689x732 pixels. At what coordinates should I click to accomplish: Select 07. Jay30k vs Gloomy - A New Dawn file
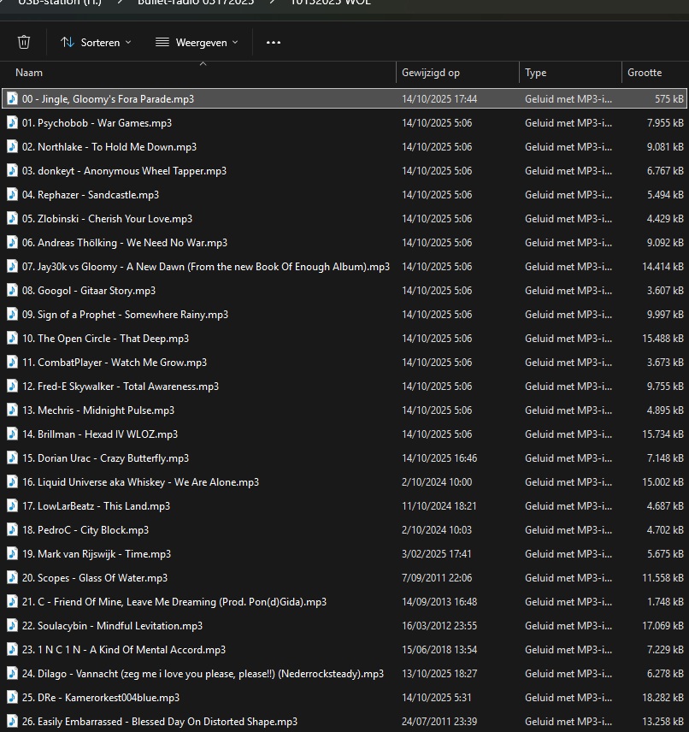(x=206, y=267)
